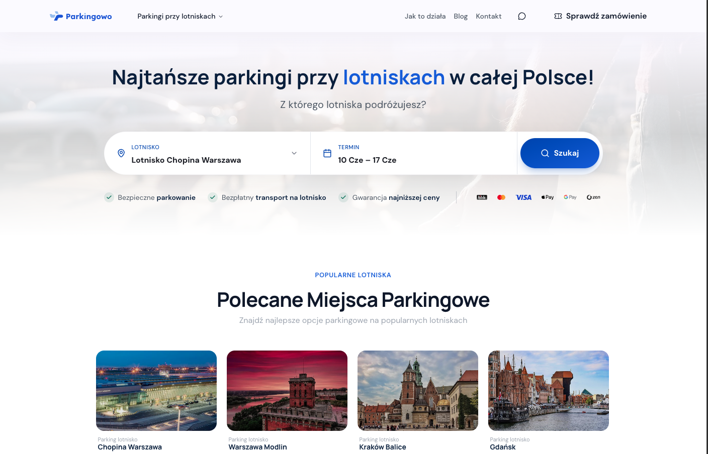The height and width of the screenshot is (454, 708).
Task: Click the Bezpłatny transport na lotnisko text
Action: click(x=274, y=197)
